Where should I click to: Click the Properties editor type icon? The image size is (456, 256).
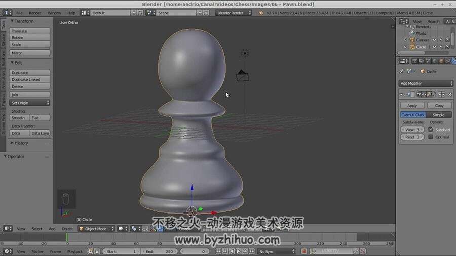[403, 61]
